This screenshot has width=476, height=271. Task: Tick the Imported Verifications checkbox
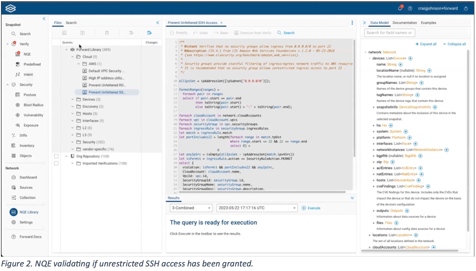[x=56, y=163]
